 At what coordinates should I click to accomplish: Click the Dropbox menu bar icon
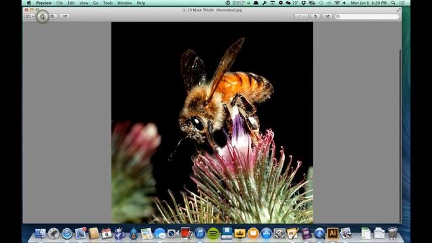303,3
